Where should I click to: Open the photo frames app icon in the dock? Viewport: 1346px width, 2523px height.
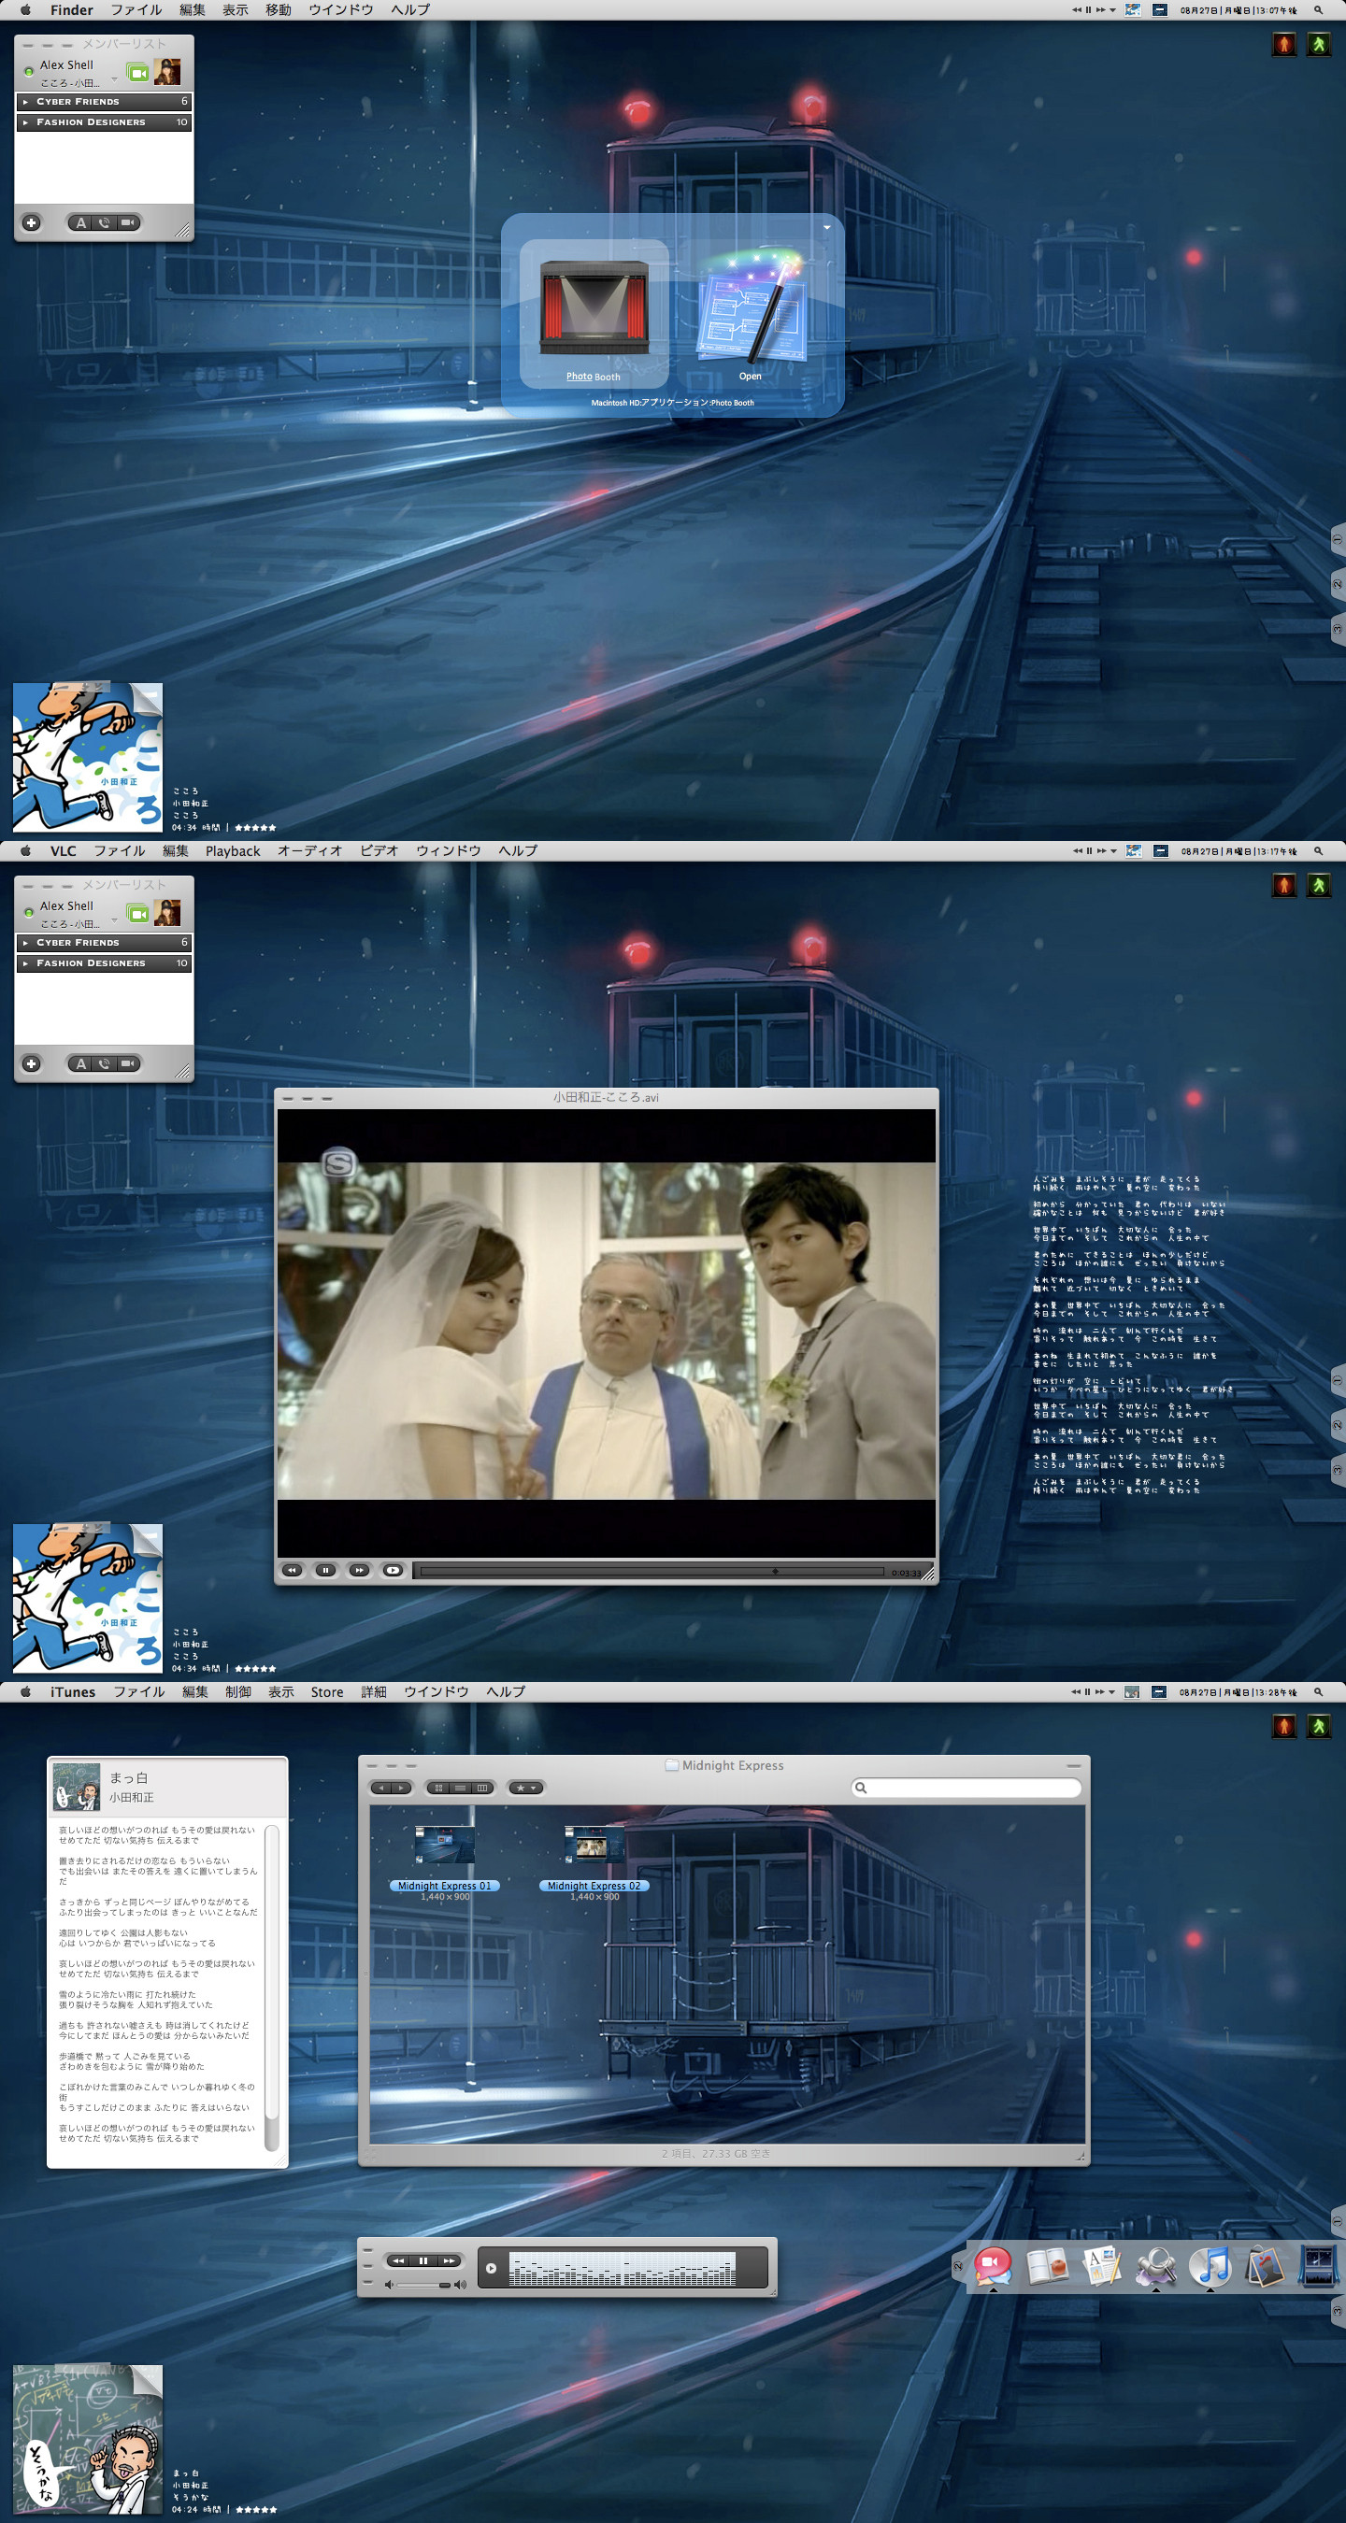coord(1265,2265)
